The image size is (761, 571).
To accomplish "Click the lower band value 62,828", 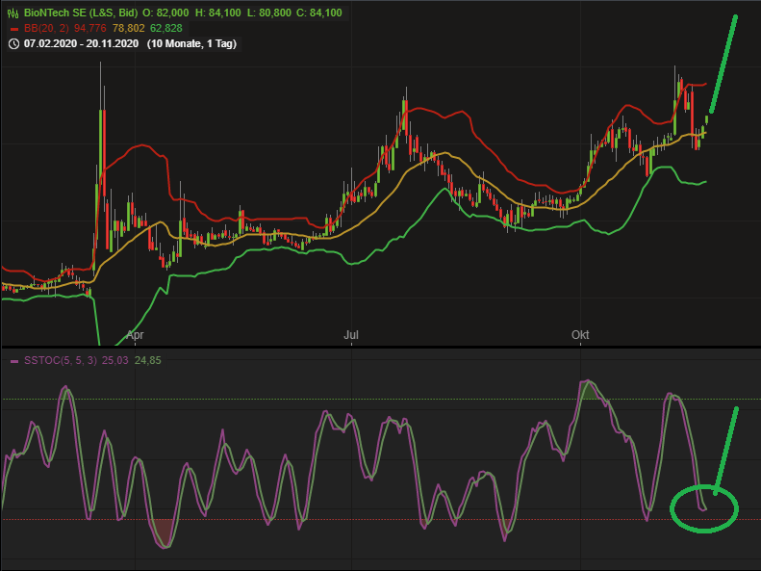I will [166, 29].
